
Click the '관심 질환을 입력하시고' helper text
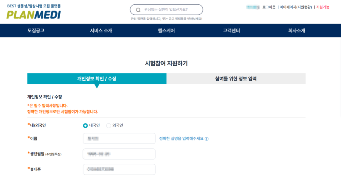click(167, 19)
